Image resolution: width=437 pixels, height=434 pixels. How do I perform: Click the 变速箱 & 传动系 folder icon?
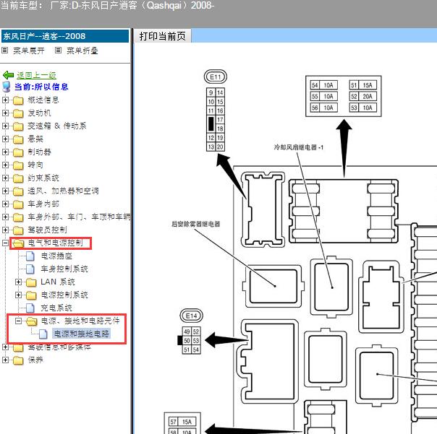coord(18,126)
